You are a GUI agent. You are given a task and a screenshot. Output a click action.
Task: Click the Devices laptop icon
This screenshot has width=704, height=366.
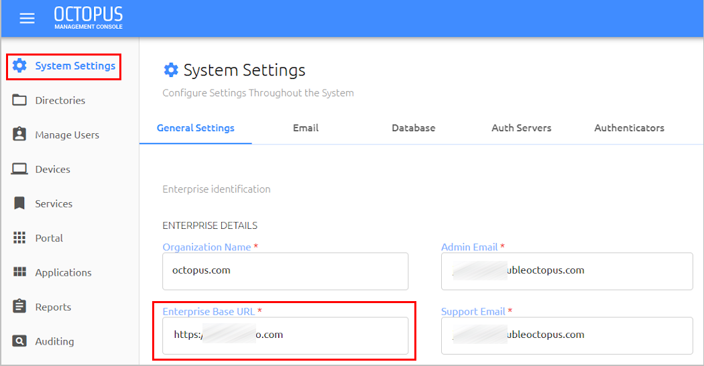(x=19, y=169)
